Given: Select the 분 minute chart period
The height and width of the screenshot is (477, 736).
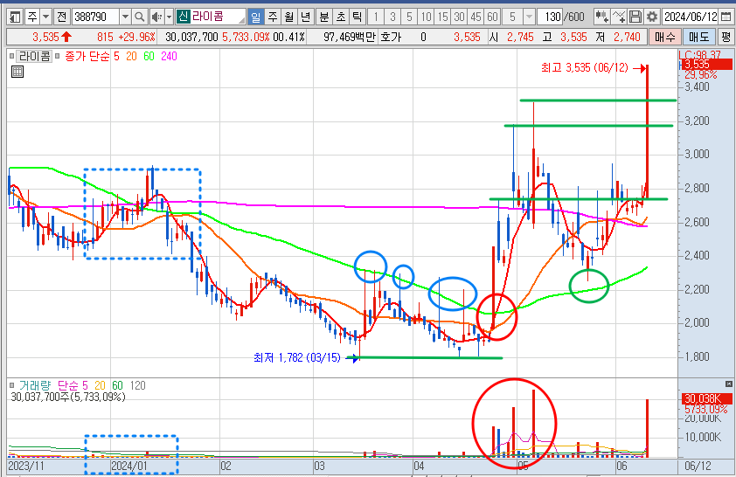Looking at the screenshot, I should pos(324,17).
